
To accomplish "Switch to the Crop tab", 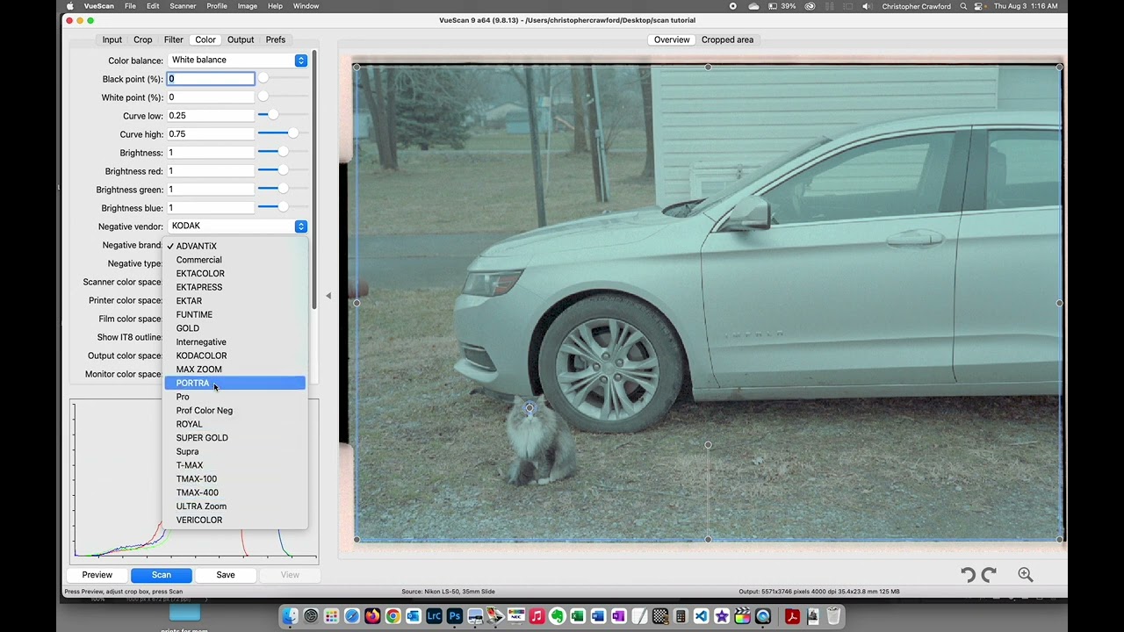I will pos(143,39).
